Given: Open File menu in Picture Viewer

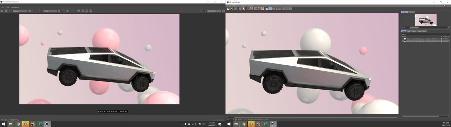Looking at the screenshot, I should pyautogui.click(x=229, y=6).
